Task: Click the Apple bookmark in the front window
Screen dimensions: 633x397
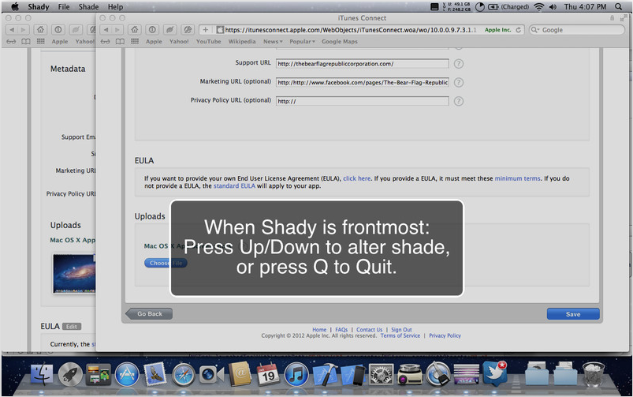Action: (x=154, y=42)
